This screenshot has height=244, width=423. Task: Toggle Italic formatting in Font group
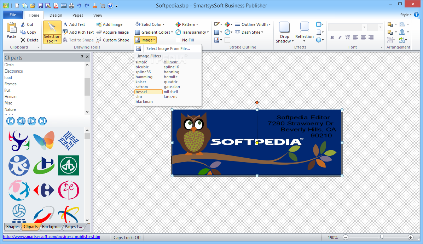340,38
